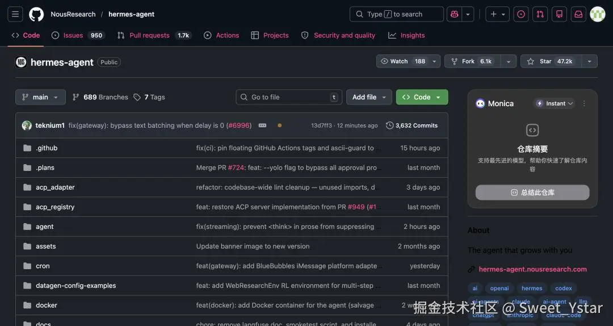Switch to the Issues tab

click(77, 35)
